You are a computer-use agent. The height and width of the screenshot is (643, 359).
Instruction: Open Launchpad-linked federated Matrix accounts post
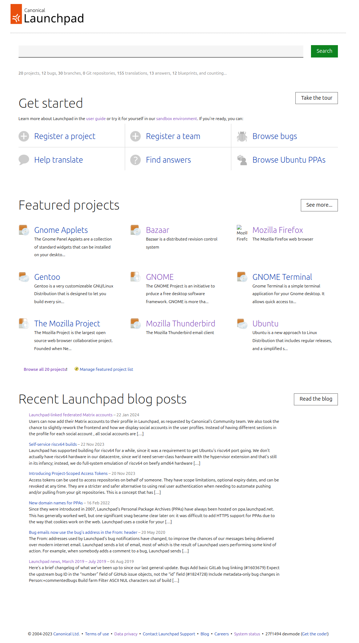tap(71, 415)
